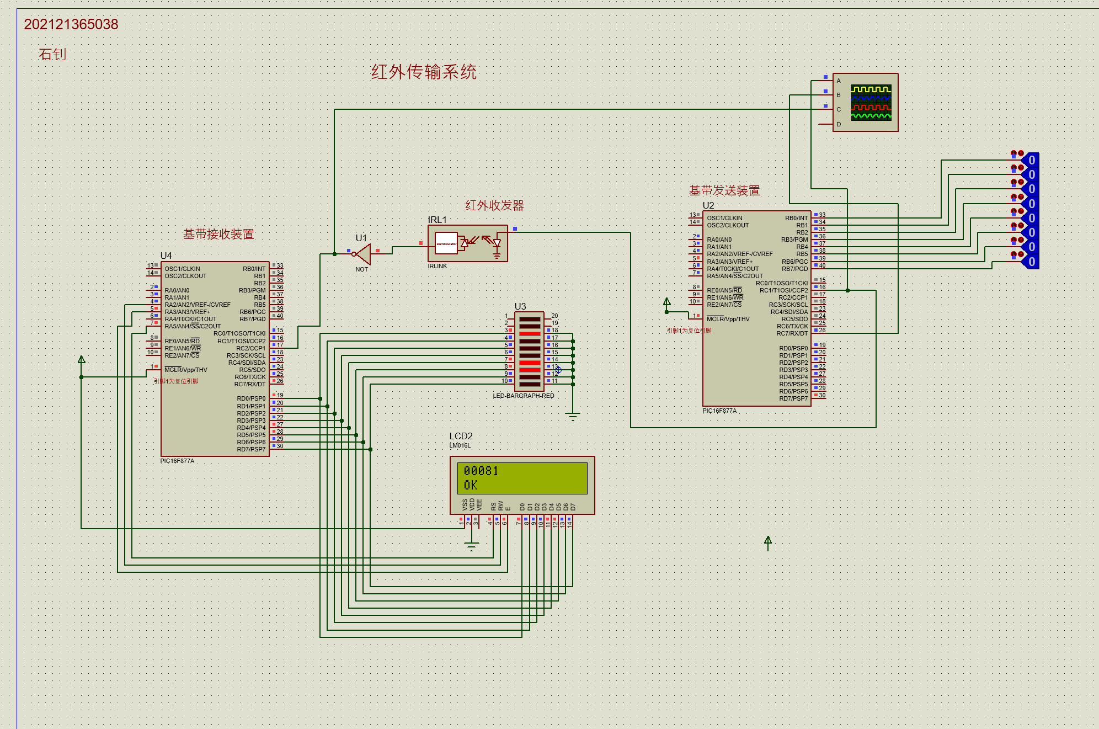Click power arrow terminal left of U4

pos(82,360)
